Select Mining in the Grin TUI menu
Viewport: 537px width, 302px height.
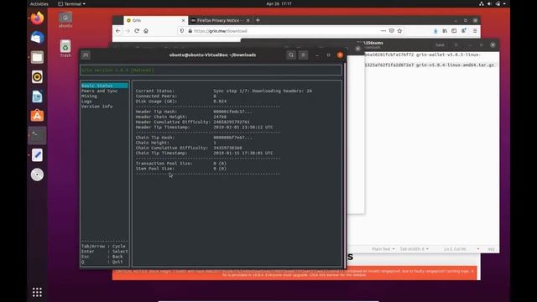(x=89, y=96)
